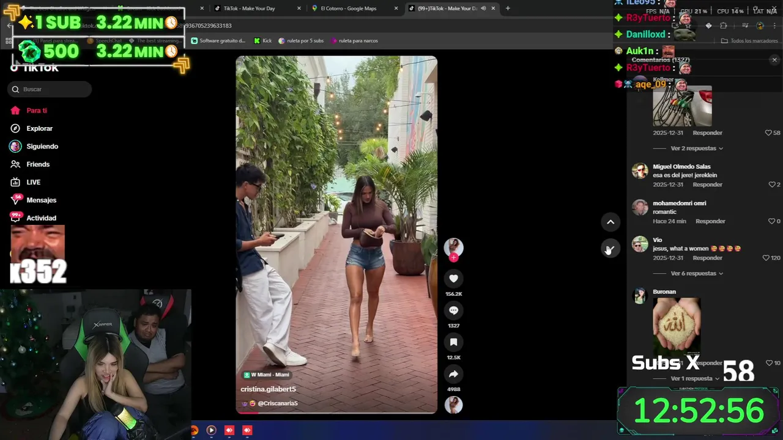Close the El Cotorro Google Maps tab

(x=396, y=9)
